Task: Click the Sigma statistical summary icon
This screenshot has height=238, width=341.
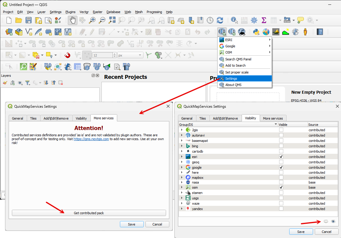Action: (x=264, y=20)
